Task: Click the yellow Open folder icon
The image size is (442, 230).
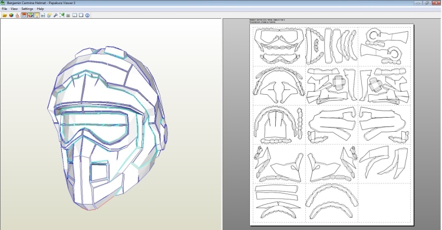Action: pyautogui.click(x=5, y=15)
